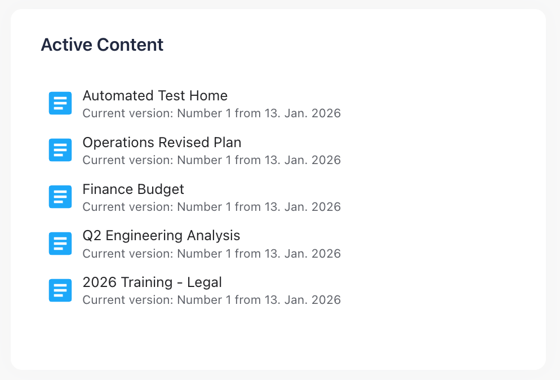Click the document icon beside Finance Budget
The height and width of the screenshot is (380, 560).
click(60, 197)
